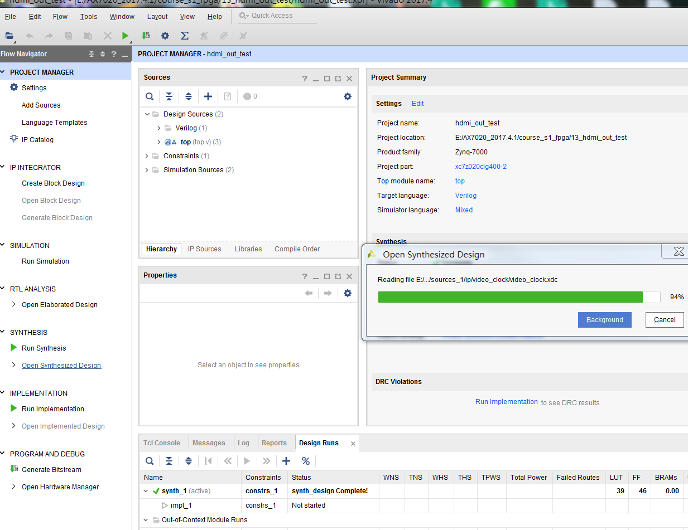Open the Layout menu
This screenshot has height=530, width=688.
(157, 17)
